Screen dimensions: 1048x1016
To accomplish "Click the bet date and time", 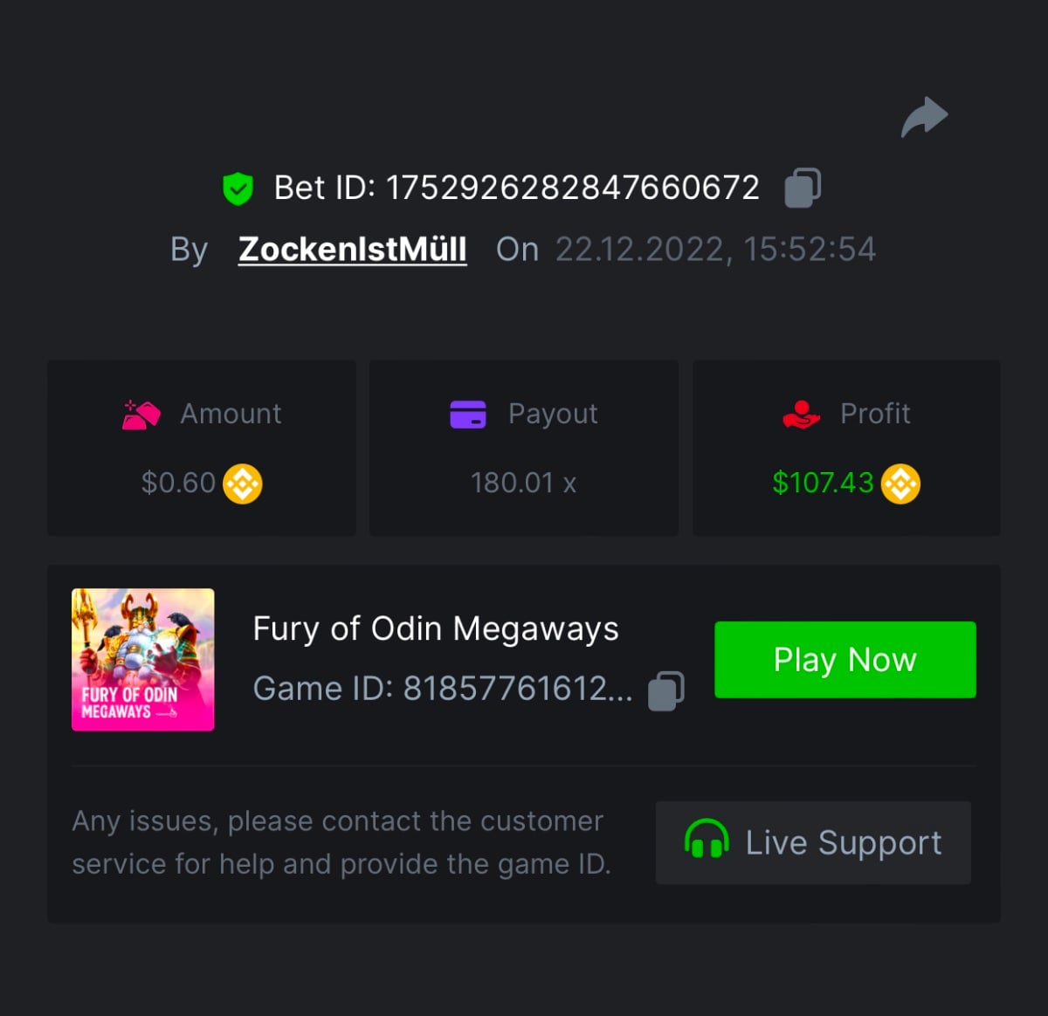I will click(x=715, y=250).
